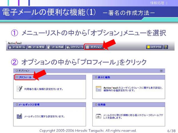Click the yellow help question mark icon
The height and width of the screenshot is (133, 178).
click(166, 47)
